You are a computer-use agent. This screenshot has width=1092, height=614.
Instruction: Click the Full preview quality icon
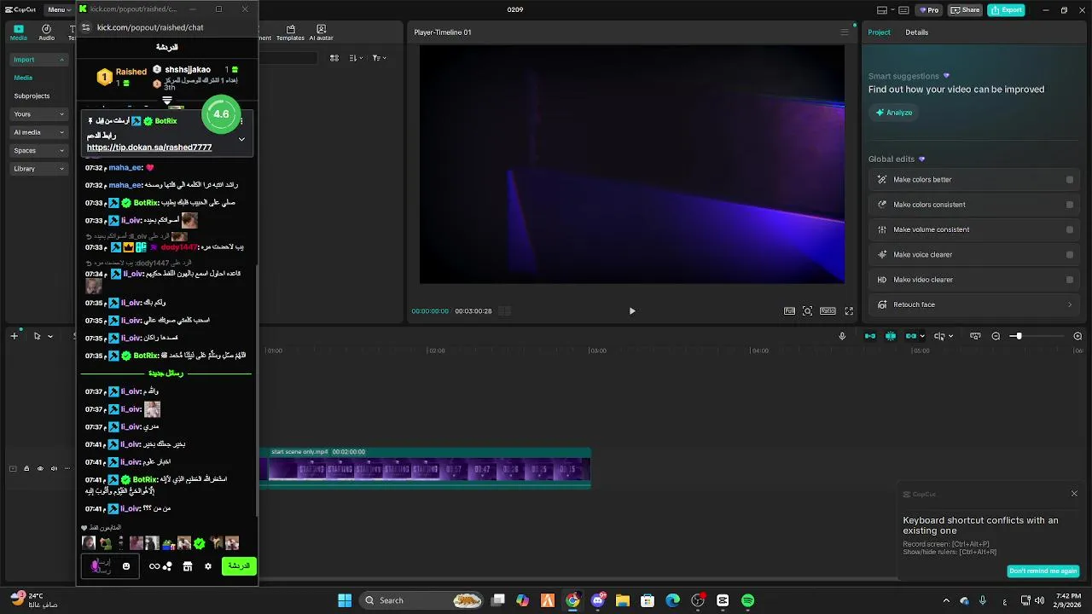(789, 311)
